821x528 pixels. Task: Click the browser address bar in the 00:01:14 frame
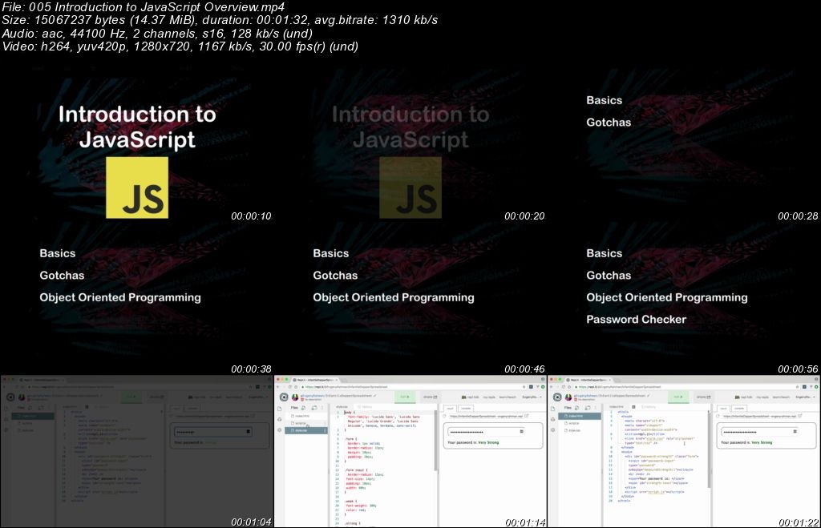(x=412, y=387)
